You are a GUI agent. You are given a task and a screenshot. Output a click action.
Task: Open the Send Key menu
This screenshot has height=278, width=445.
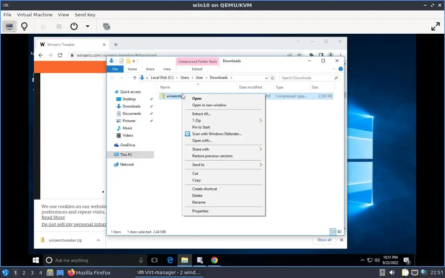click(85, 15)
